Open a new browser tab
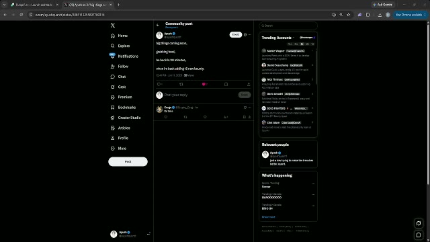 coord(118,5)
